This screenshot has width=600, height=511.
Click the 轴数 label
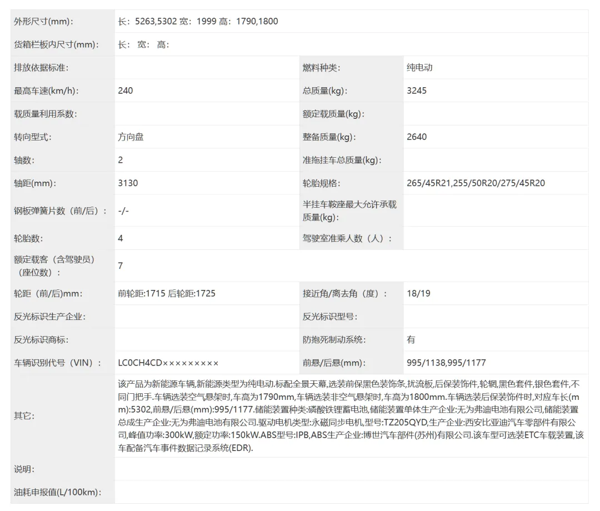pos(24,161)
